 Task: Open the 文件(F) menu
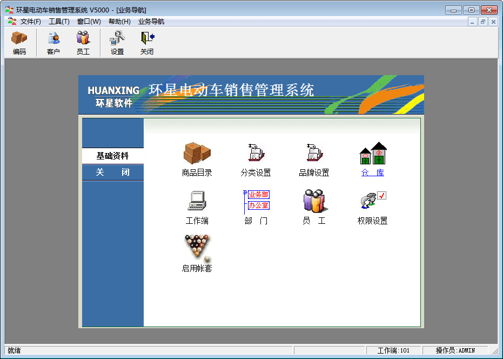30,22
